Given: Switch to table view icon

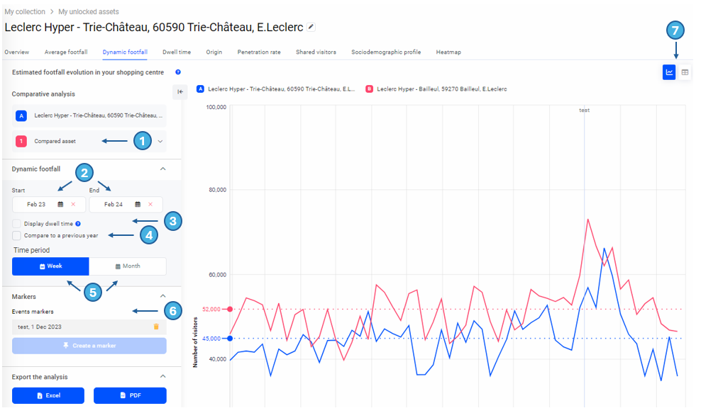Looking at the screenshot, I should (685, 72).
